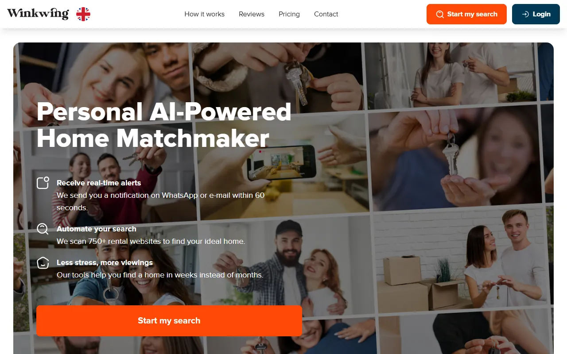Click the phone showing a room photo
Image resolution: width=567 pixels, height=354 pixels.
(x=281, y=163)
